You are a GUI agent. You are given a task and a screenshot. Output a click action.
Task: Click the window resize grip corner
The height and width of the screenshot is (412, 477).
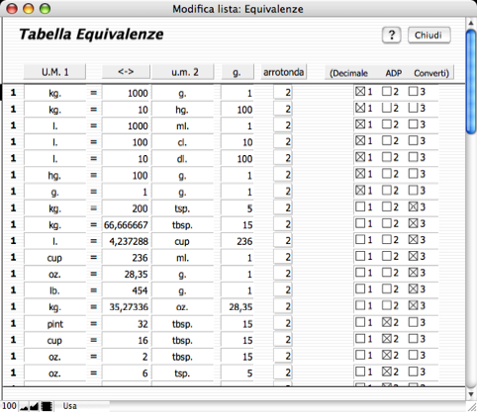(x=472, y=406)
